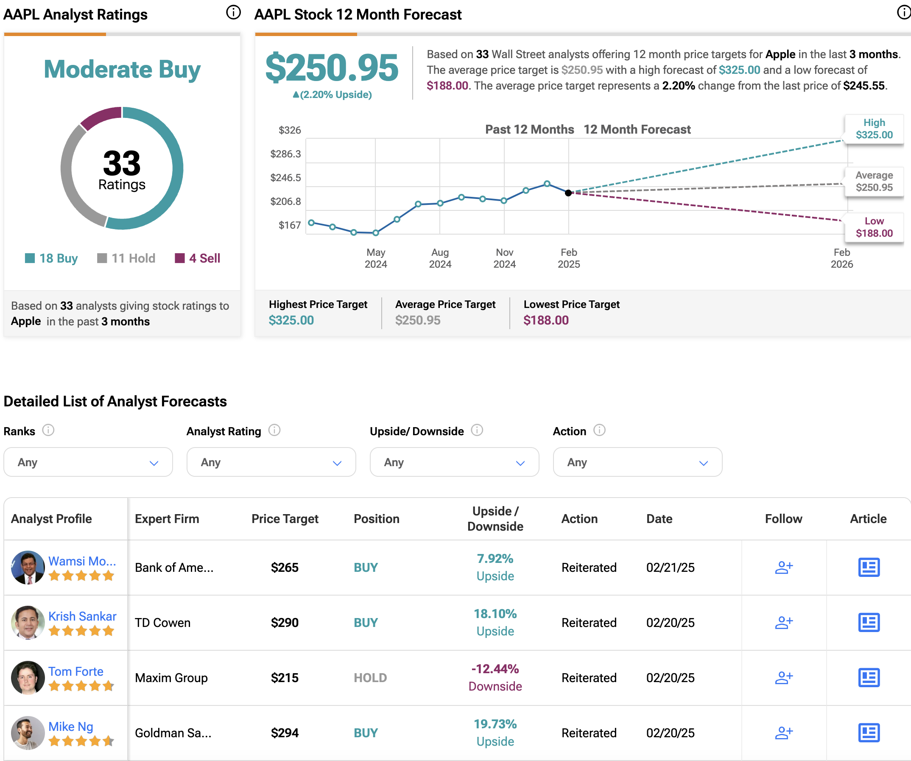Image resolution: width=911 pixels, height=761 pixels.
Task: Click info icon beside 12 Month Forecast heading
Action: 904,12
